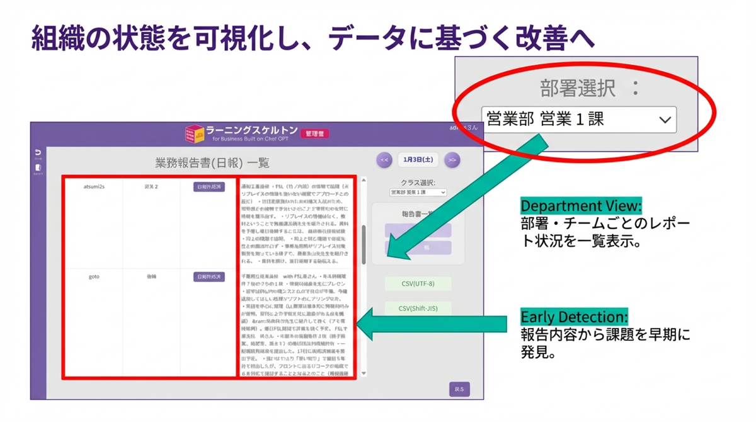This screenshot has width=756, height=422.
Task: Download report as CSV(UTF-8)
Action: click(x=418, y=284)
